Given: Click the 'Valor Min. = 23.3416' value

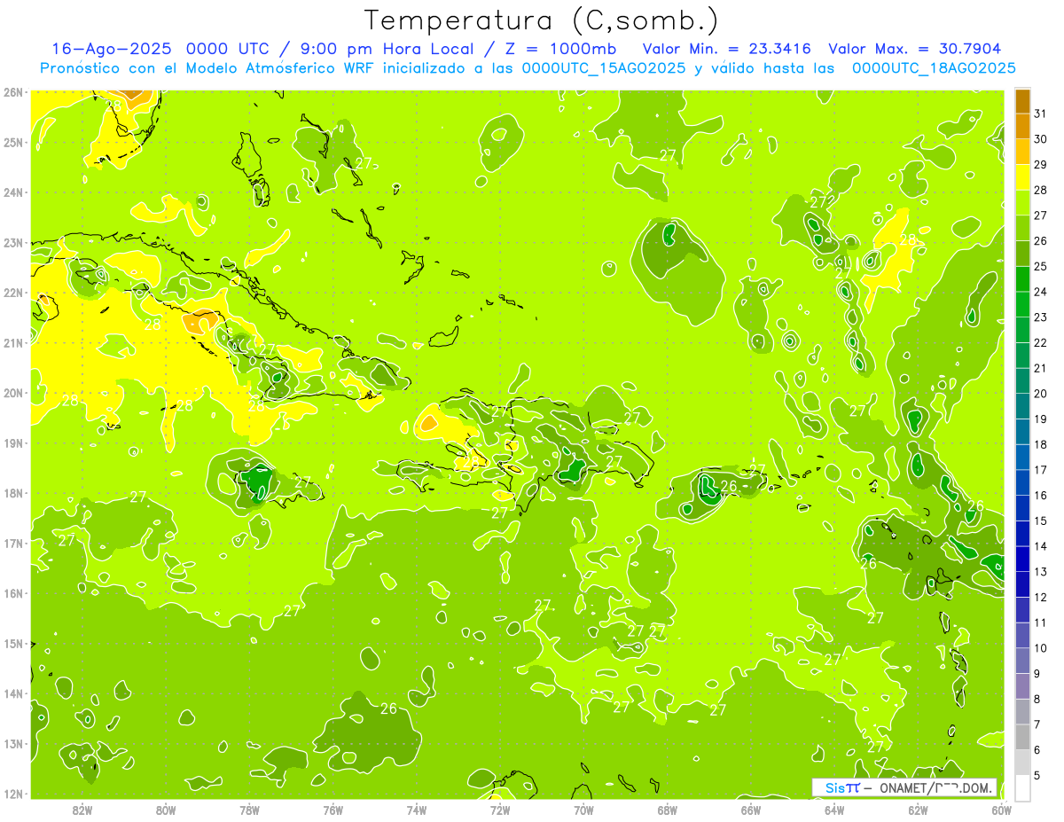Looking at the screenshot, I should (x=727, y=49).
